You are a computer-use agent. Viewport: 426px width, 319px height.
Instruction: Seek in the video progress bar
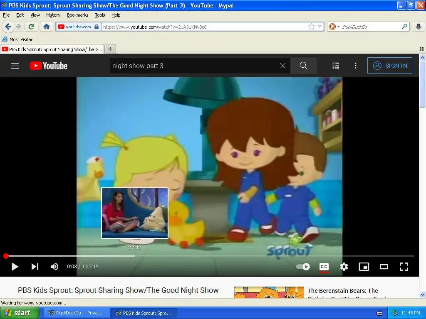[x=209, y=256]
